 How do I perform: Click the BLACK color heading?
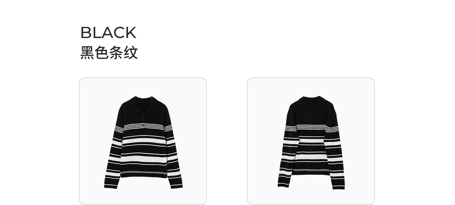click(108, 33)
